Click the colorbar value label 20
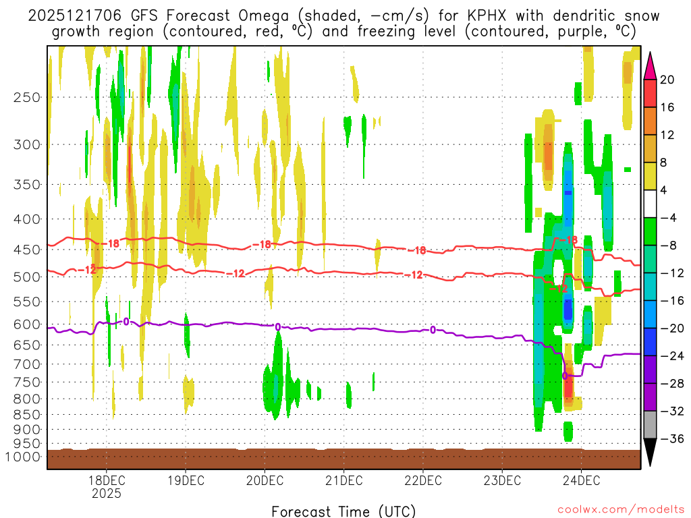The height and width of the screenshot is (518, 691). (667, 80)
